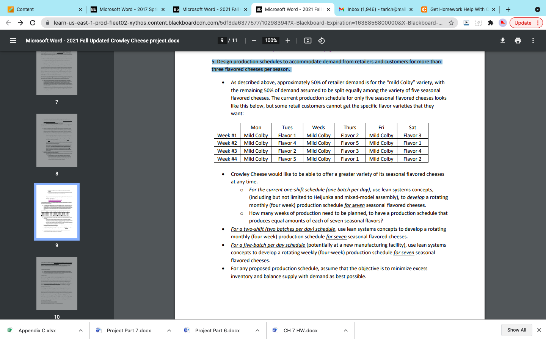Zoom out with the minus icon
546x341 pixels.
coord(254,41)
